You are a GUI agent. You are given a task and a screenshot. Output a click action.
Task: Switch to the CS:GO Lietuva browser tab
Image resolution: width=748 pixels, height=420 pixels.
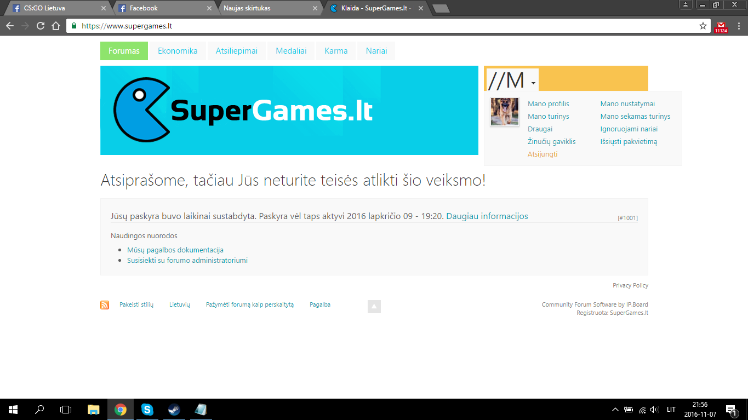(57, 8)
